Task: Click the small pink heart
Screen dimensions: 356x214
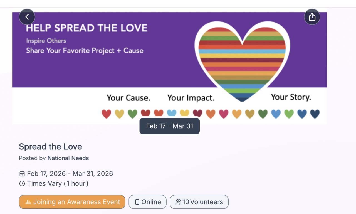Action: tap(224, 114)
